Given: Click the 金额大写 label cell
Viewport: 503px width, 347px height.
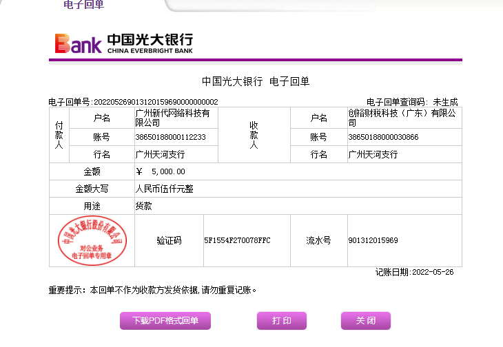Looking at the screenshot, I should point(92,189).
